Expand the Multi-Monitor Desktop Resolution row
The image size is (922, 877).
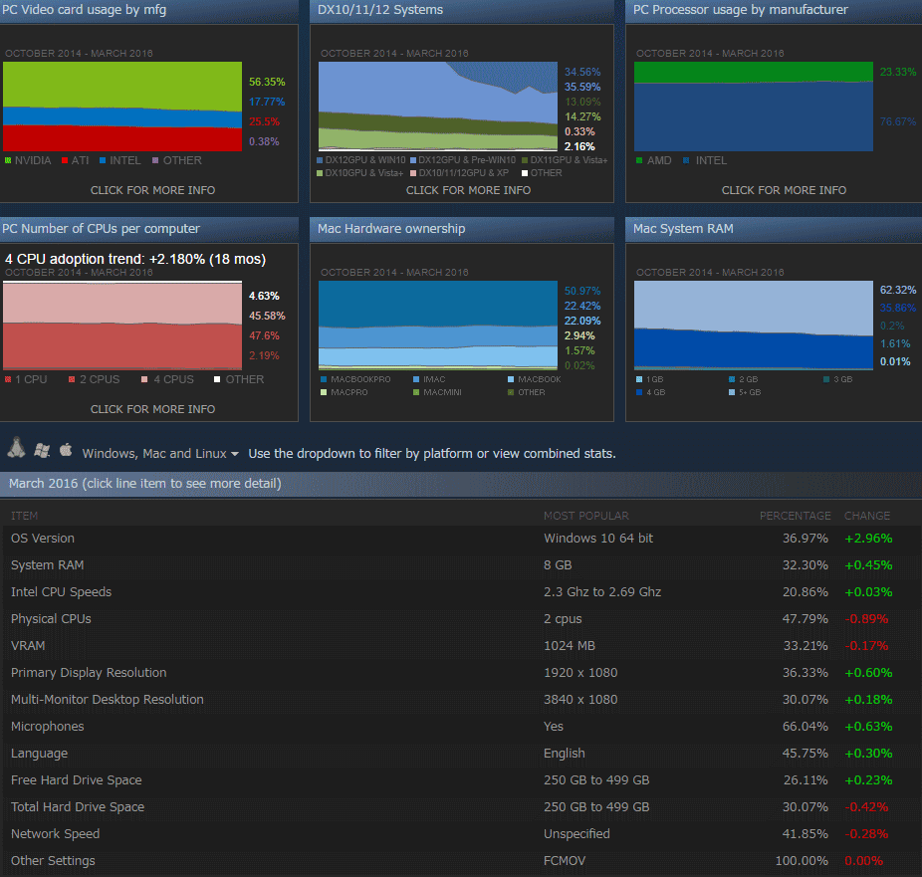coord(461,700)
